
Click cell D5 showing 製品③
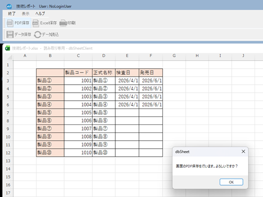coord(104,96)
